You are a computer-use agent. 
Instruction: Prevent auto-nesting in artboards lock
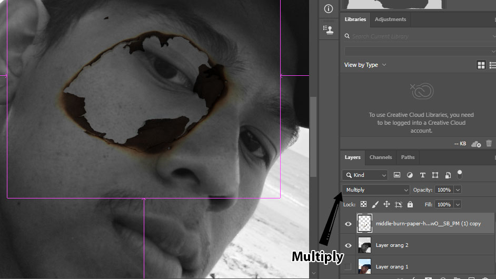399,205
